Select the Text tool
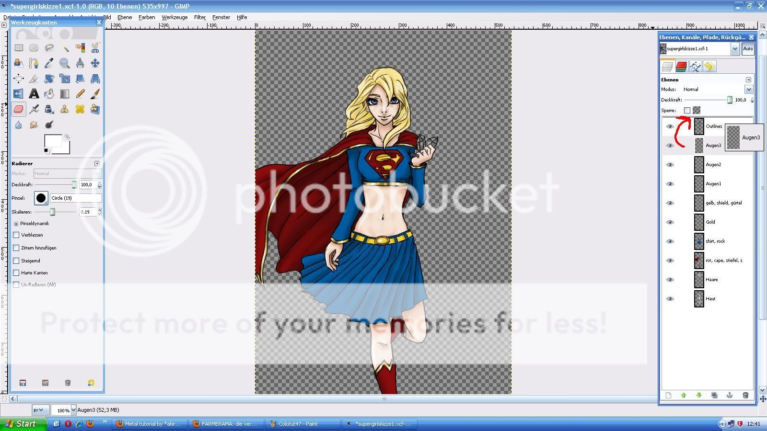The width and height of the screenshot is (767, 431). coord(34,94)
